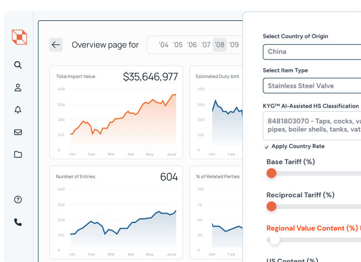Toggle the Apply Country Rate checkbox

point(267,147)
